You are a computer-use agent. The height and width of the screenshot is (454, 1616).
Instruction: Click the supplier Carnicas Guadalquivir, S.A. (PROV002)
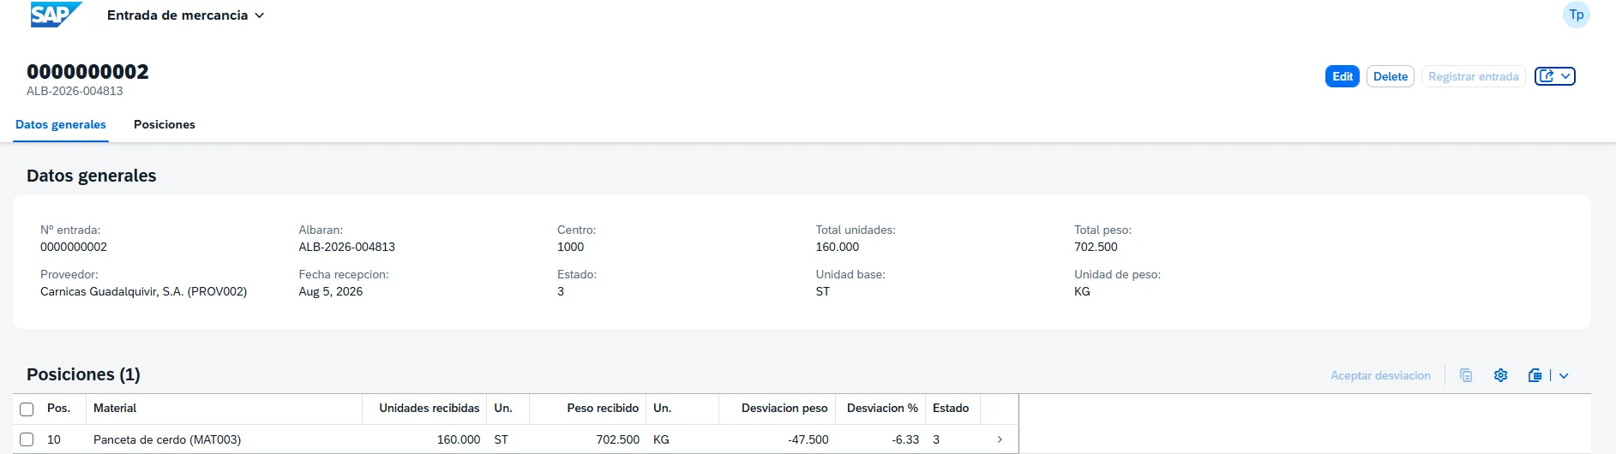143,291
